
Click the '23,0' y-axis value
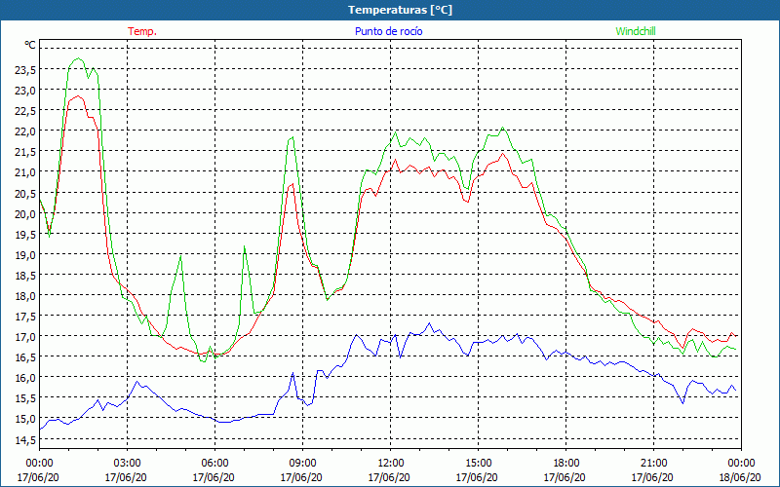pos(25,91)
